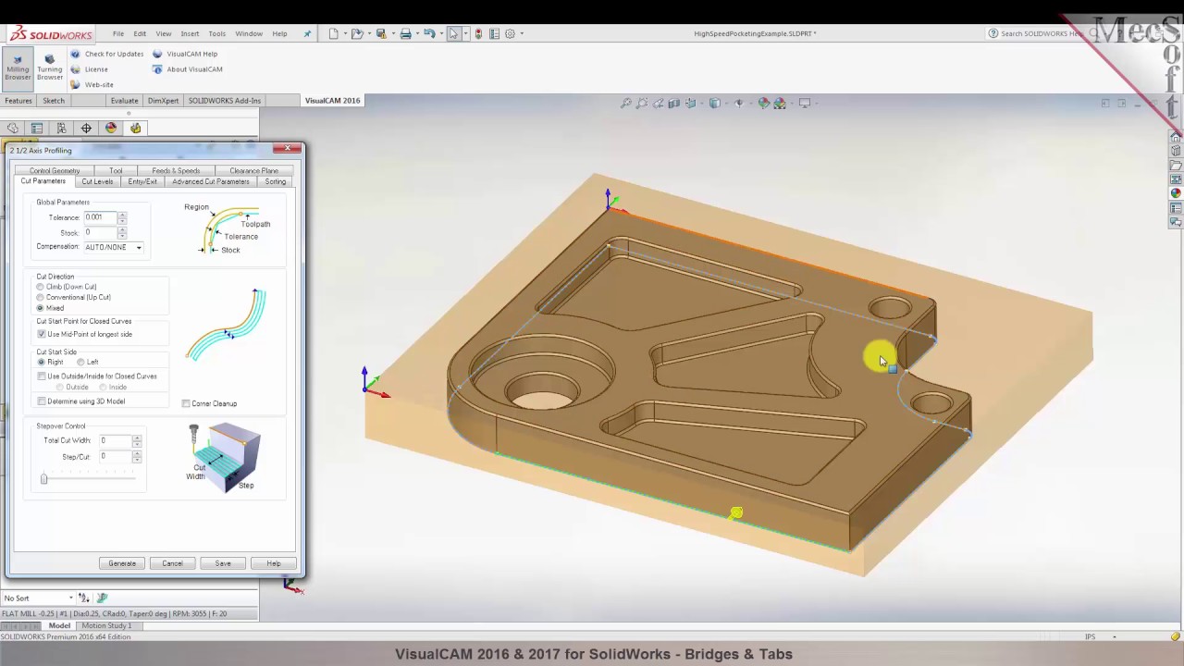
Task: Expand the New document dropdown arrow
Action: pyautogui.click(x=344, y=33)
